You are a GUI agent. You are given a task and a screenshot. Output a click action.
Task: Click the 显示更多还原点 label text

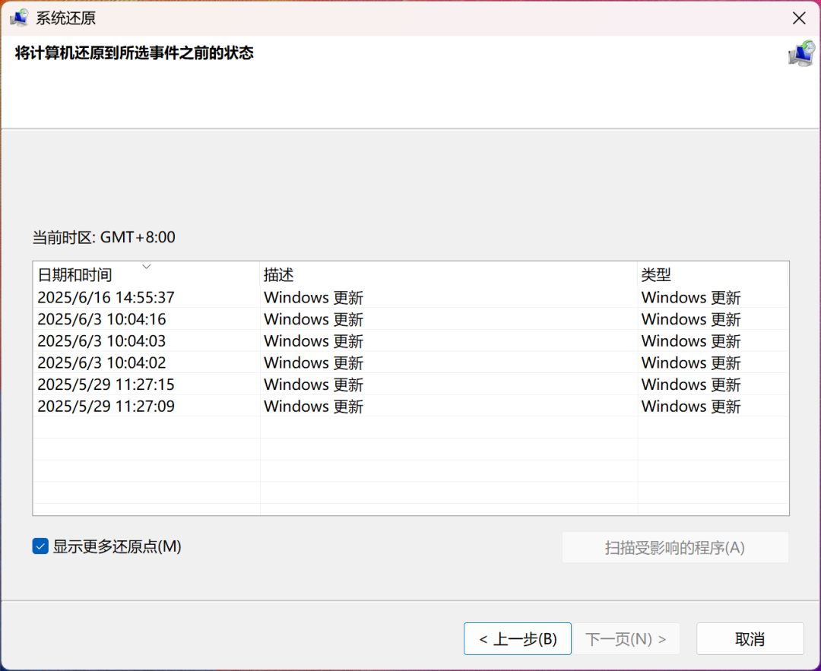pyautogui.click(x=117, y=546)
